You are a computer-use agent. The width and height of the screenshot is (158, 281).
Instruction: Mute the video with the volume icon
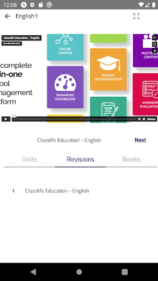point(139,119)
